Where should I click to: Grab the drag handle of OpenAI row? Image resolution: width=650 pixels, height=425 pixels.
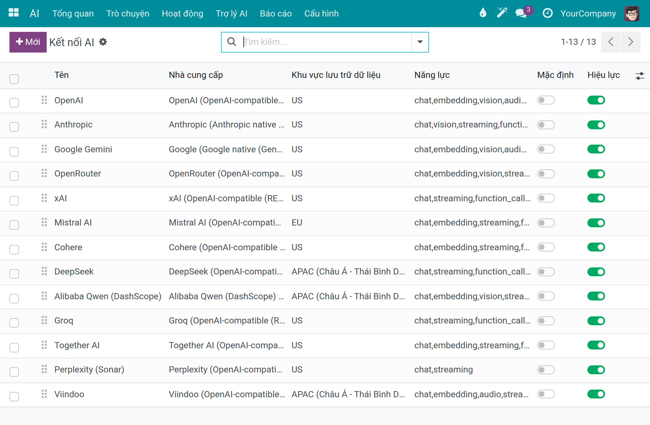[44, 100]
